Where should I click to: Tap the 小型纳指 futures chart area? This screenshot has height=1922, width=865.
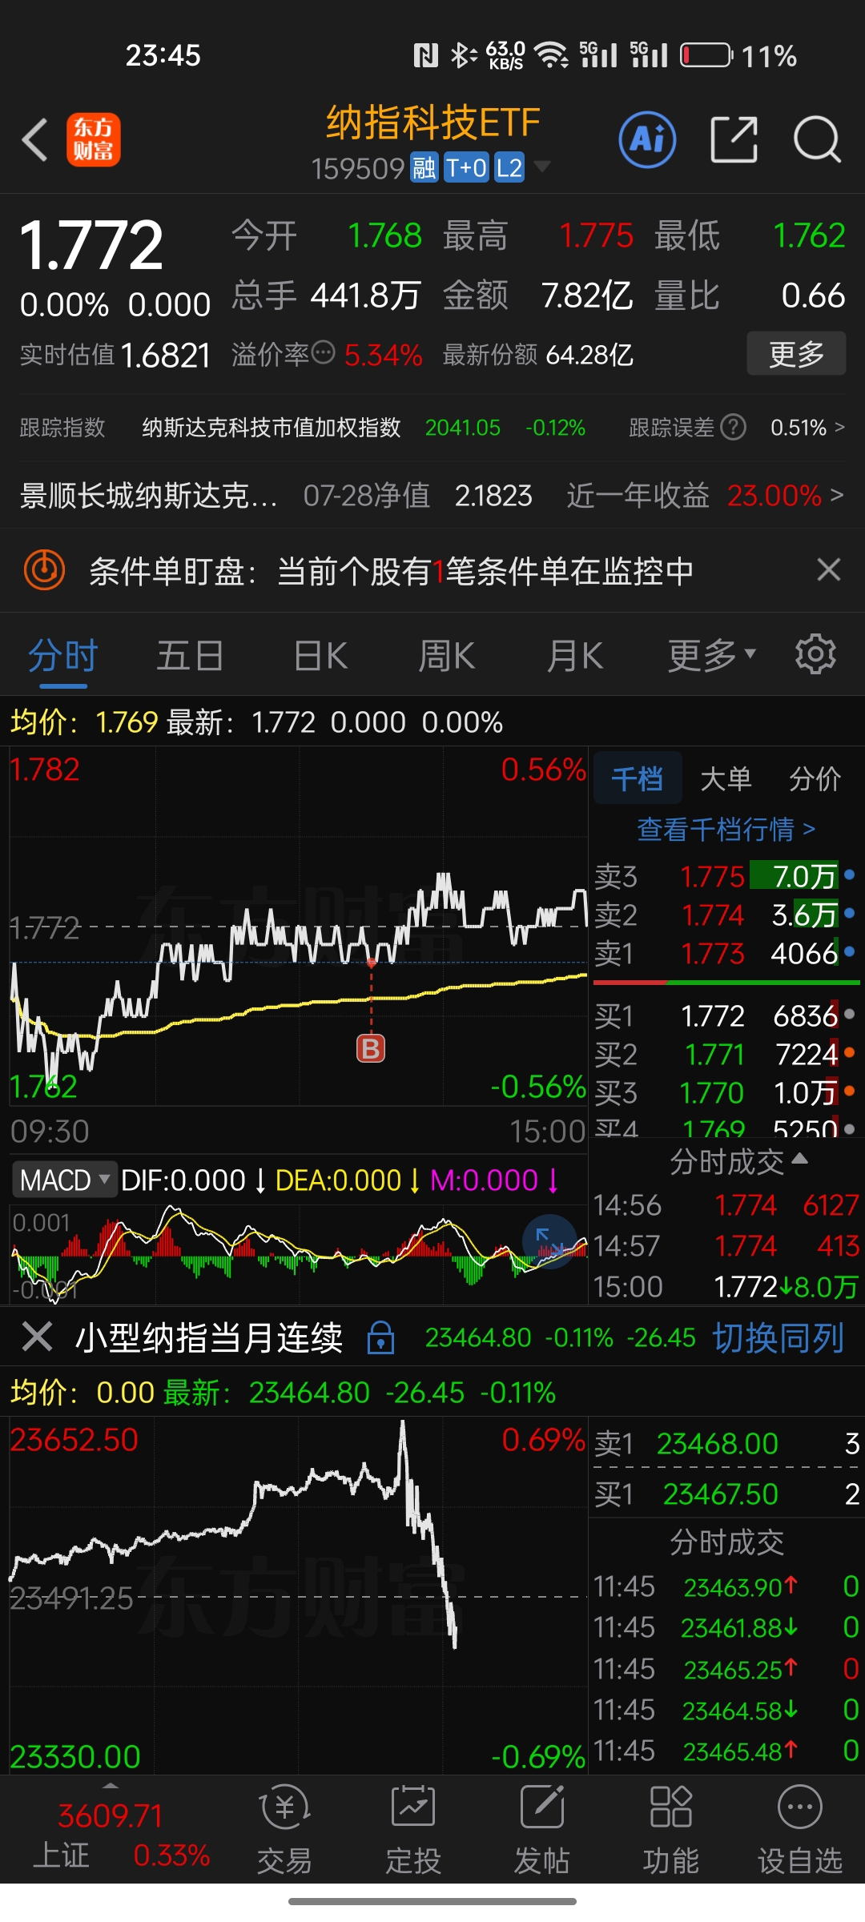(x=299, y=1595)
